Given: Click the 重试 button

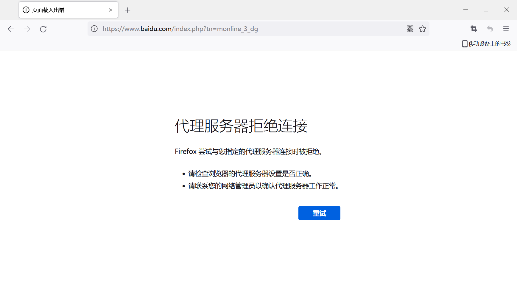Looking at the screenshot, I should click(319, 213).
